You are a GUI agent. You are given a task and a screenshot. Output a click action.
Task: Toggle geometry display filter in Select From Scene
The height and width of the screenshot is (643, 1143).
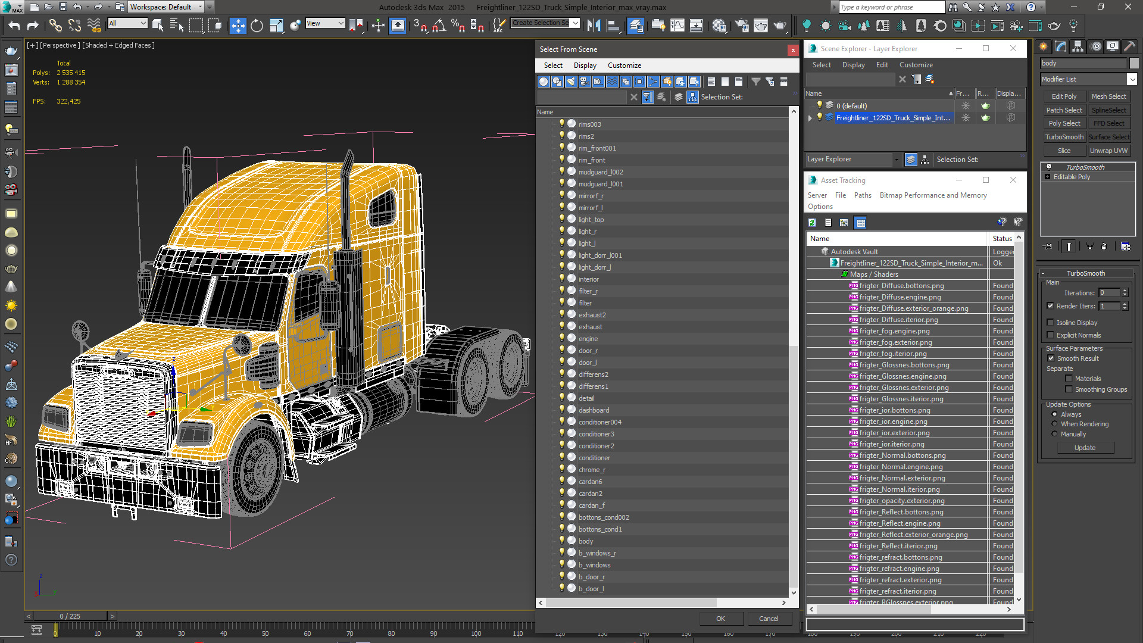coord(544,82)
